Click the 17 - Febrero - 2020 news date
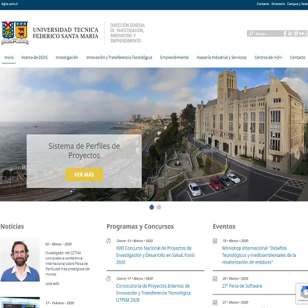This screenshot has width=308, height=308. click(x=60, y=303)
